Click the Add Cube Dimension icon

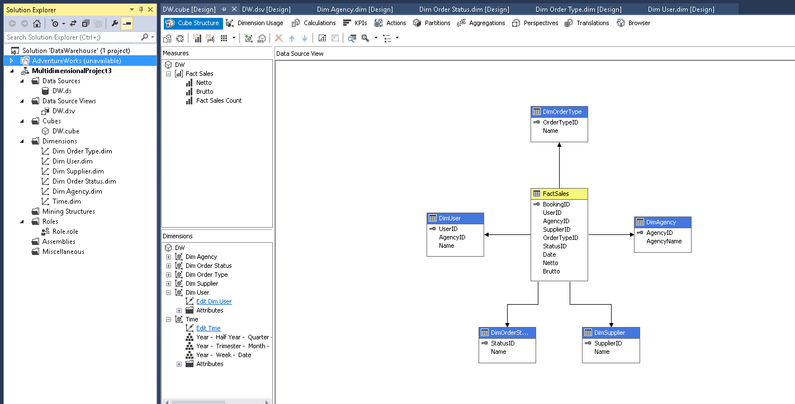click(x=249, y=38)
